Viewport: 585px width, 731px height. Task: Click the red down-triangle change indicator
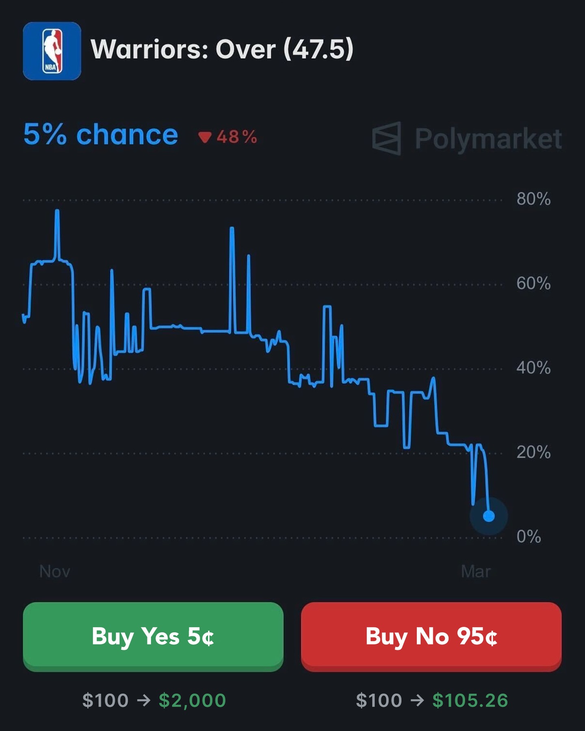tap(205, 137)
